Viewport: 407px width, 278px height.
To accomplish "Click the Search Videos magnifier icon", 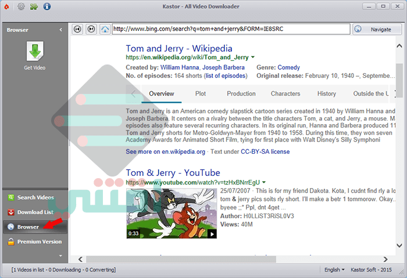I will point(11,197).
